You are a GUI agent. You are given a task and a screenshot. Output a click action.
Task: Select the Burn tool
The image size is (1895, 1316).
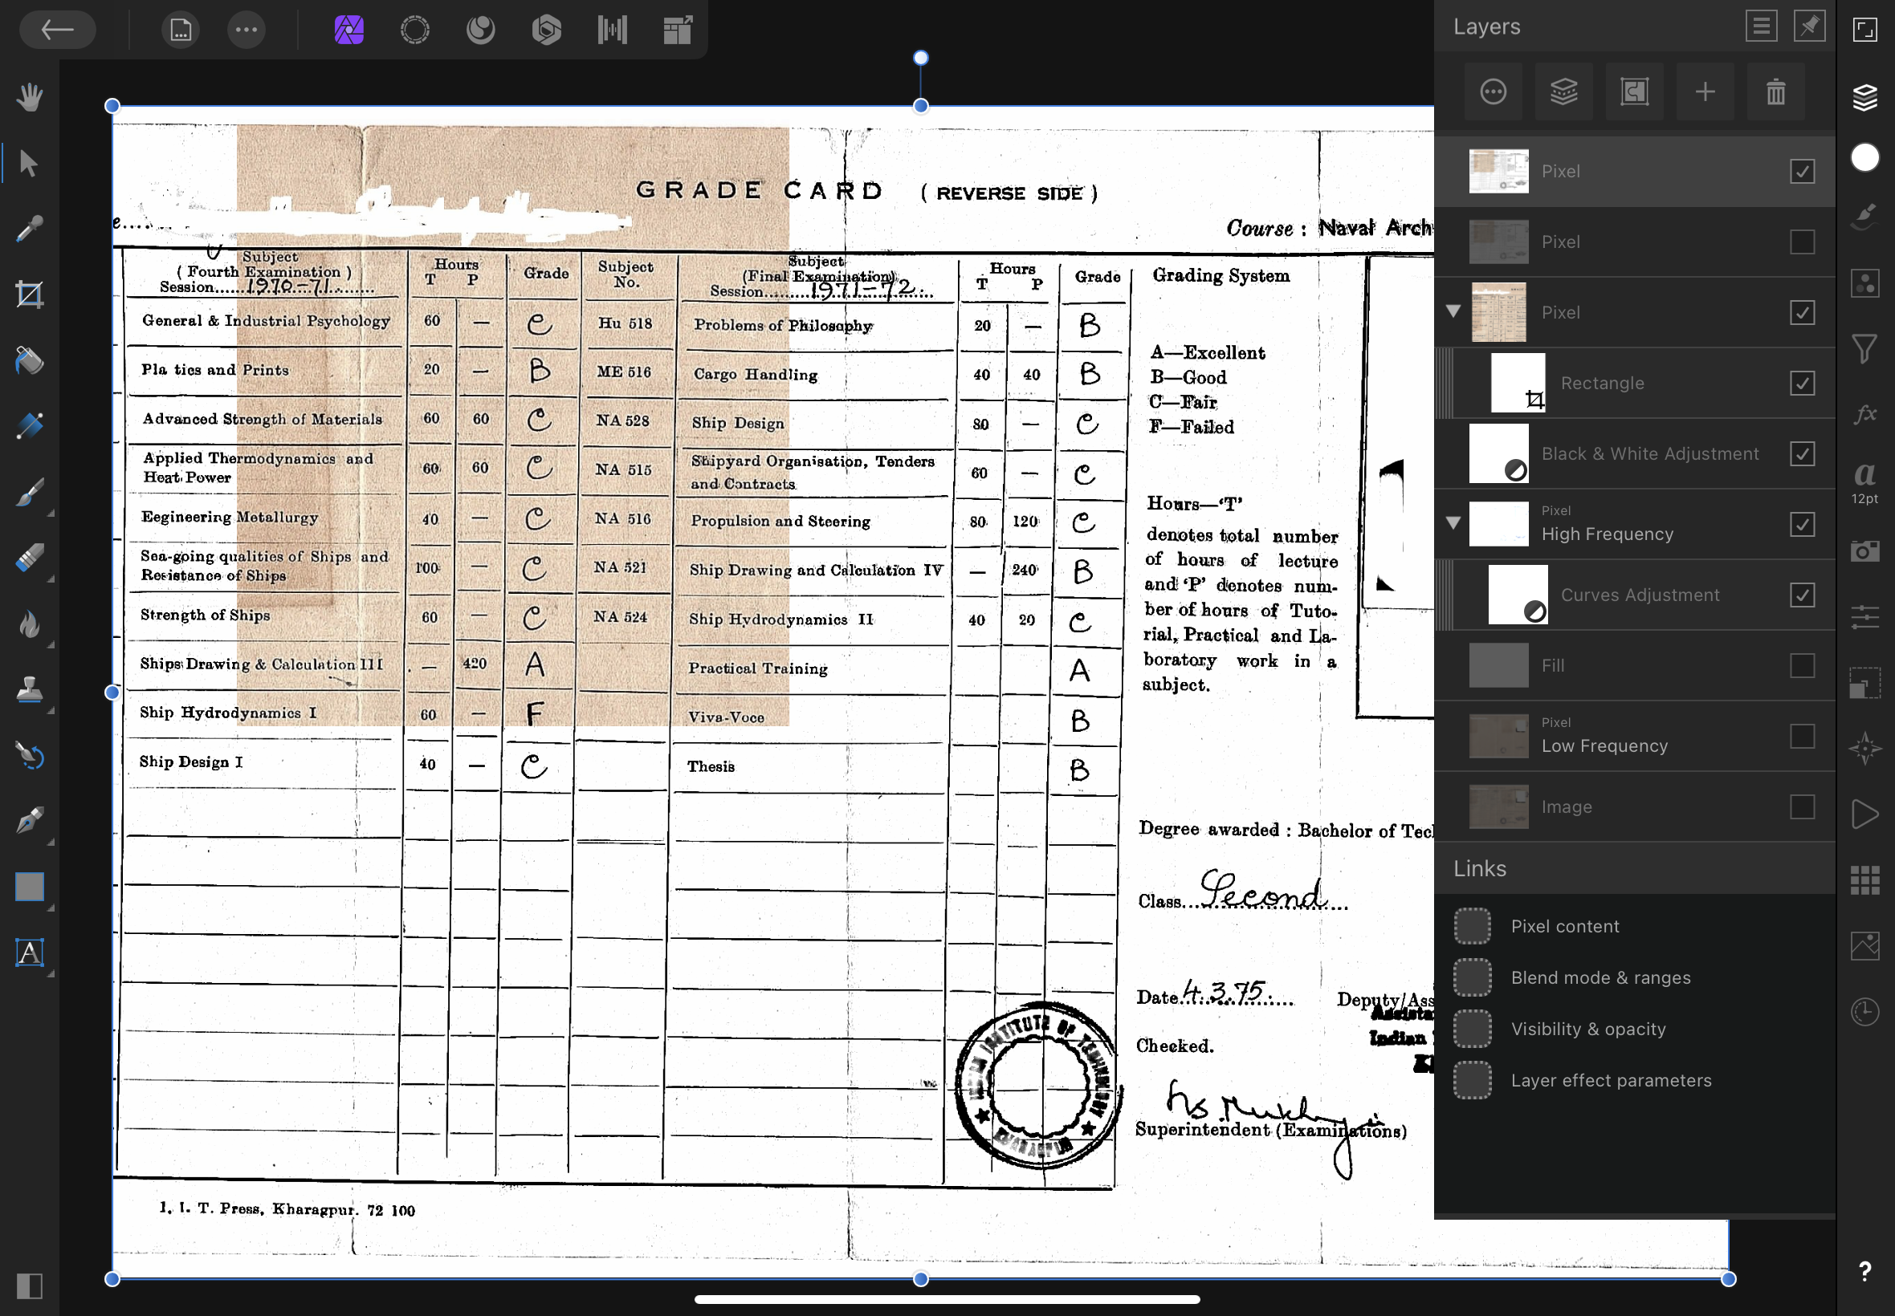(x=30, y=624)
